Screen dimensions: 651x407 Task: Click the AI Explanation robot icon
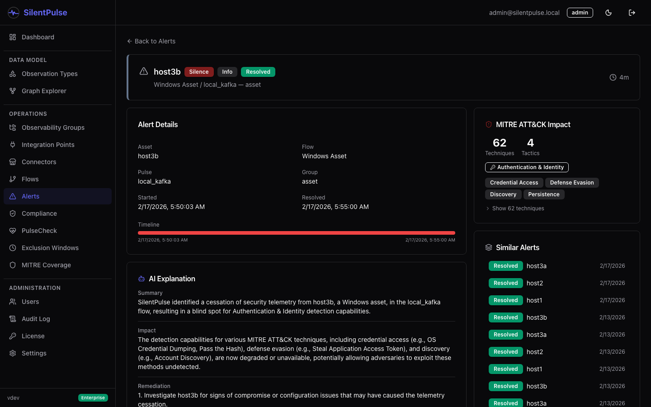point(142,279)
